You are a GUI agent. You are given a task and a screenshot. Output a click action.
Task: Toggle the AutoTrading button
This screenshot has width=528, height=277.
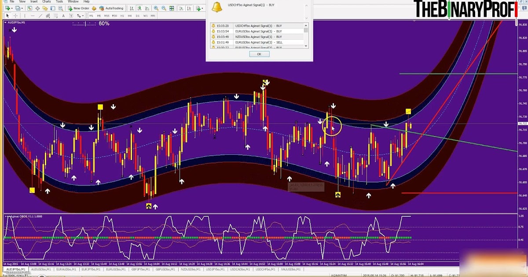111,8
